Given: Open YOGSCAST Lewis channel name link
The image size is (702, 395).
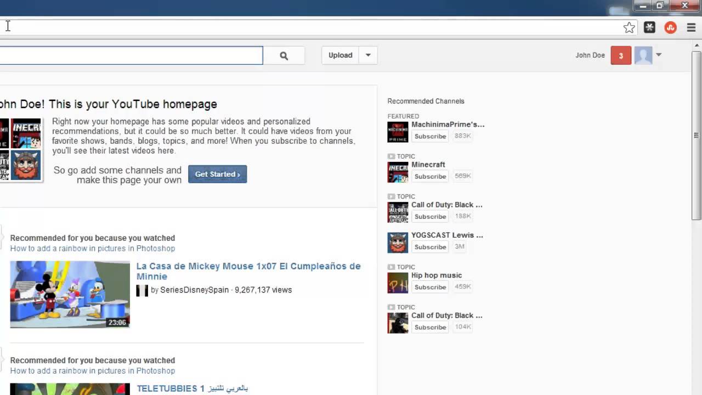Looking at the screenshot, I should [x=447, y=235].
